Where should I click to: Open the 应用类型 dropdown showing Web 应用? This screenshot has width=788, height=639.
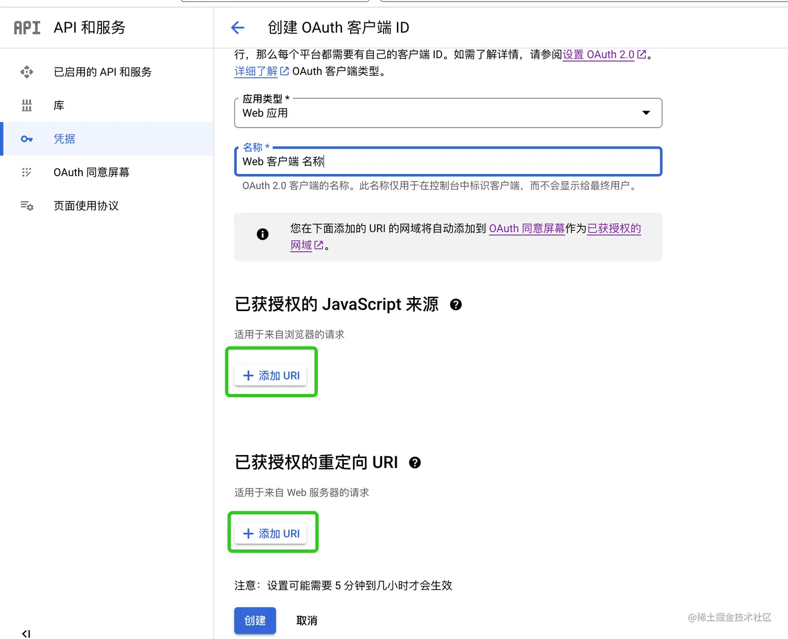(x=448, y=113)
